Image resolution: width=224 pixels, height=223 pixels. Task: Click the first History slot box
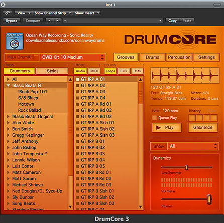[192, 118]
